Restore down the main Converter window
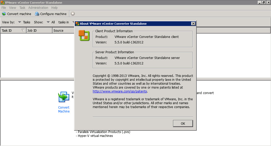This screenshot has width=271, height=146. tap(264, 2)
